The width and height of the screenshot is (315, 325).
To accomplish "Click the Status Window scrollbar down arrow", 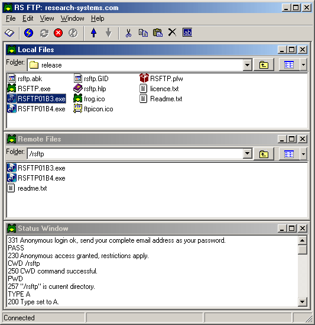I will pos(303,302).
